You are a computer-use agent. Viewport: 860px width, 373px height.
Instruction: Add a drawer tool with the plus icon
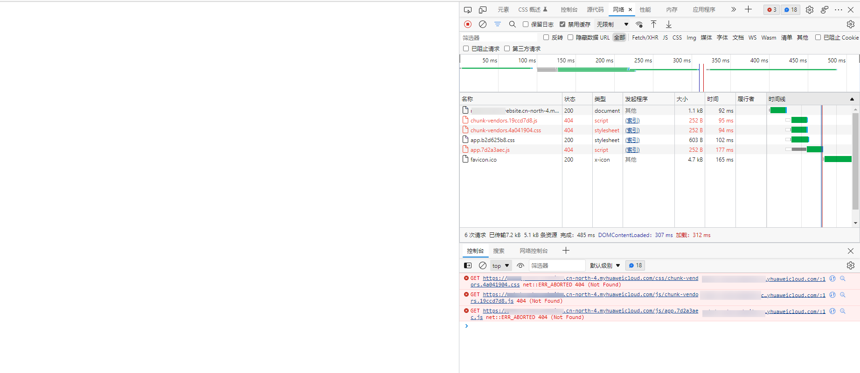coord(566,251)
